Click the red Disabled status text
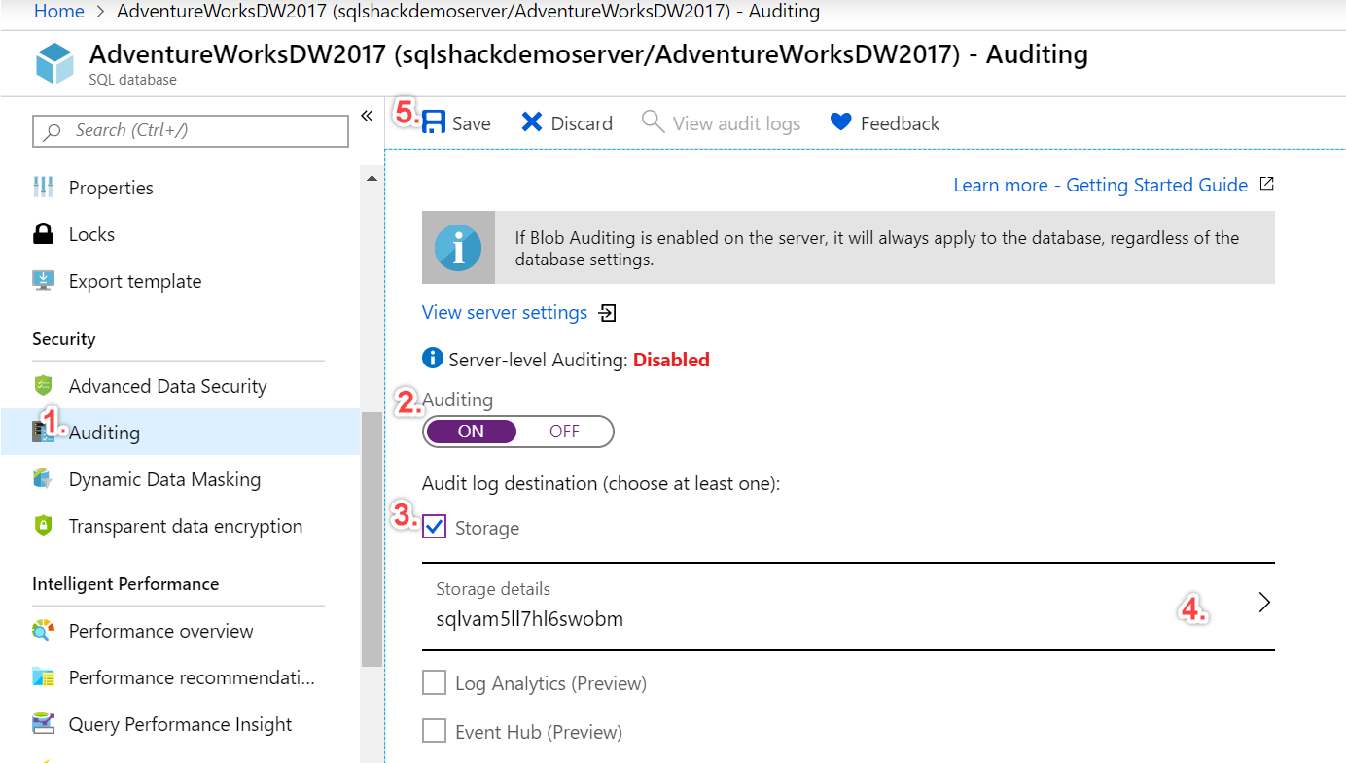 (671, 360)
